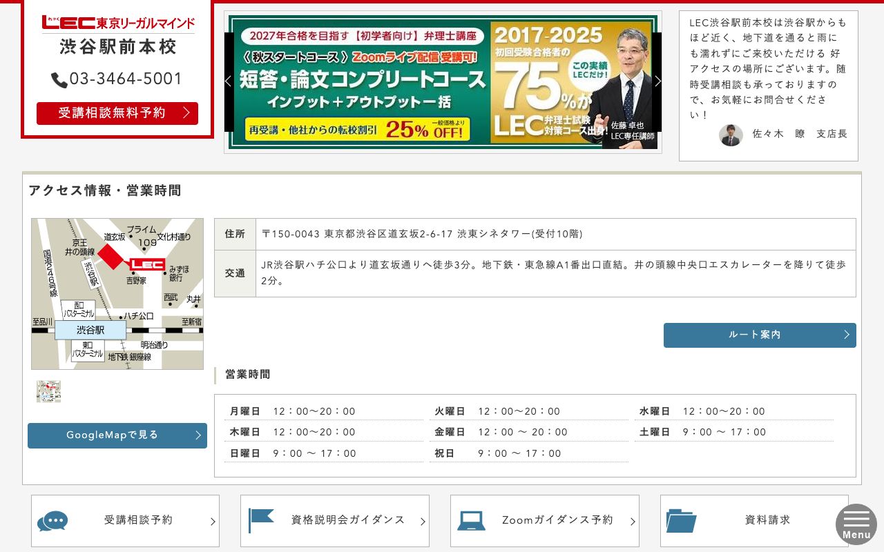The width and height of the screenshot is (884, 552).
Task: Click chevron on 資格説明会ガイダンス card
Action: (x=423, y=522)
